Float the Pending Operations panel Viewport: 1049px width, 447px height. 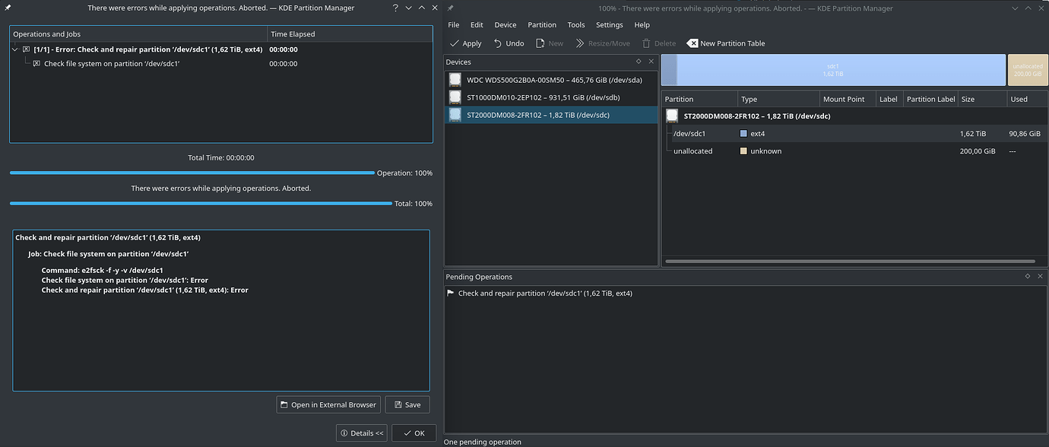tap(1027, 276)
